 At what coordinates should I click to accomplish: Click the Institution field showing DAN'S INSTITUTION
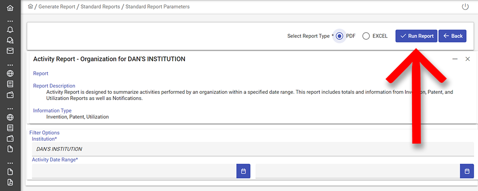pos(253,149)
